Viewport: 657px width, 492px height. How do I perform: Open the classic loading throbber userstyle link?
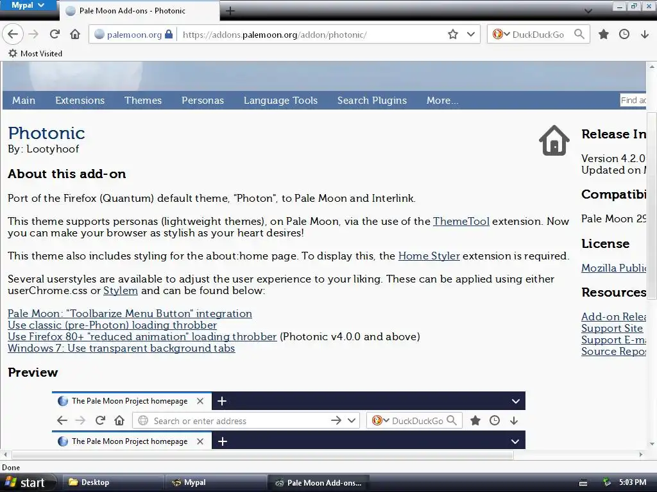tap(112, 325)
